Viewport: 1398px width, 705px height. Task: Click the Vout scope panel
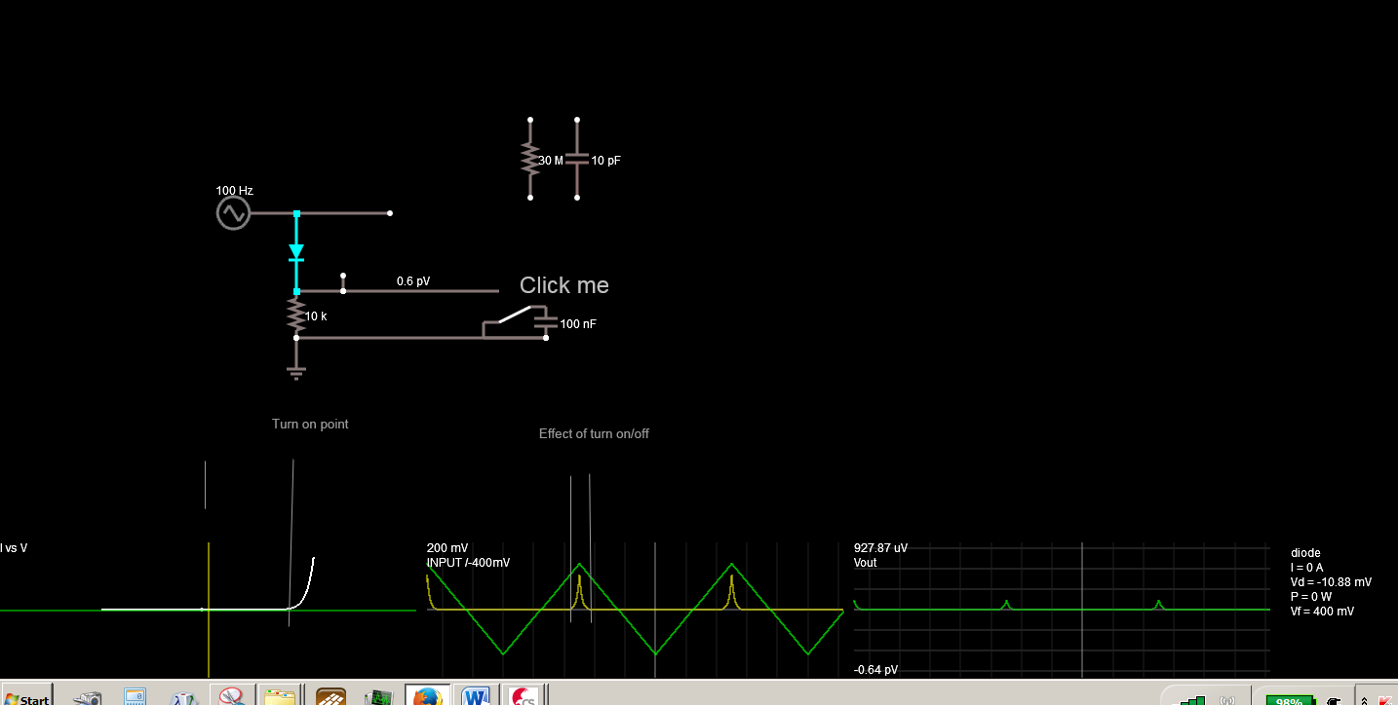tap(1062, 610)
